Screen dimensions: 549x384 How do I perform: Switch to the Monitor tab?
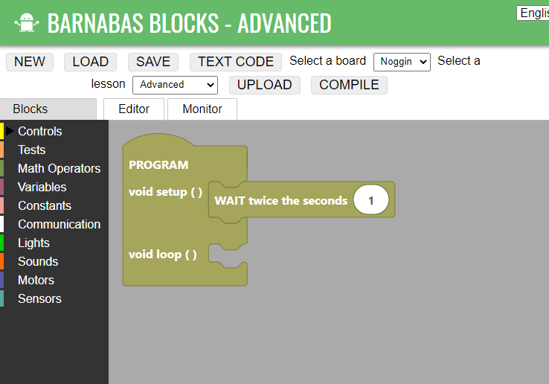(202, 109)
